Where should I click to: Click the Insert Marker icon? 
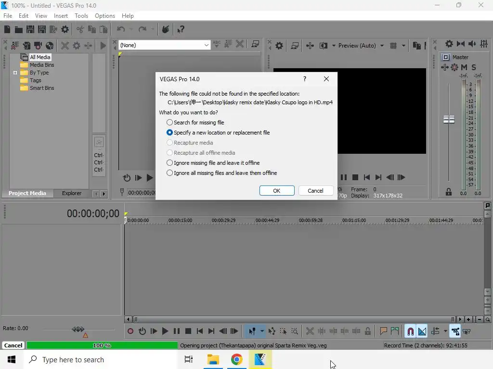click(x=383, y=331)
